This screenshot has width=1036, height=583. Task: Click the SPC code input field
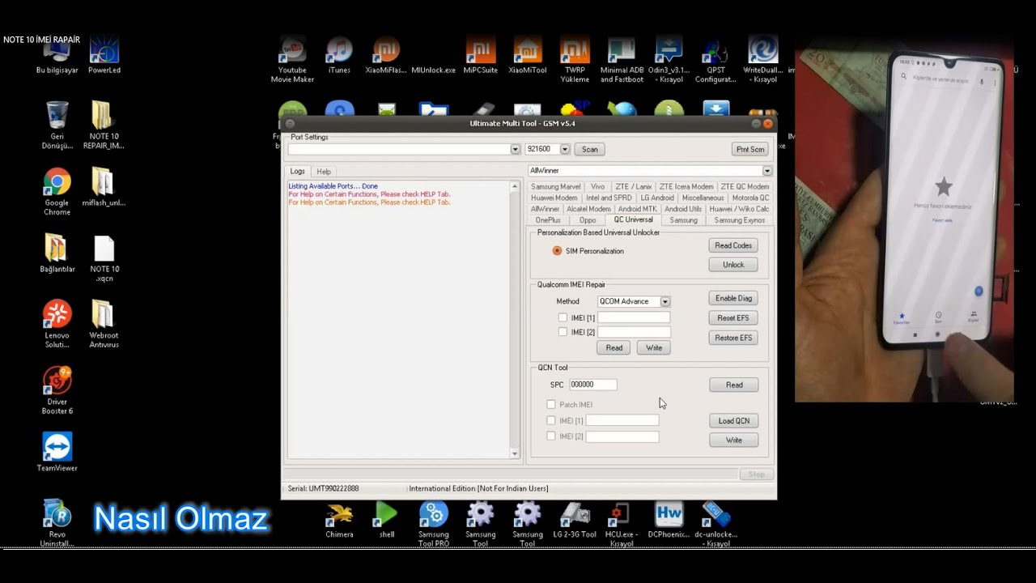592,385
